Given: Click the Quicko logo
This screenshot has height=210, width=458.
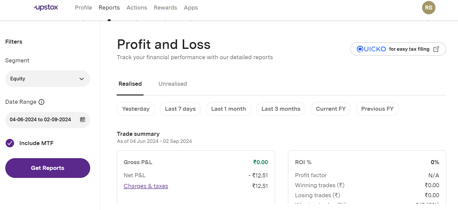Looking at the screenshot, I should tap(371, 49).
